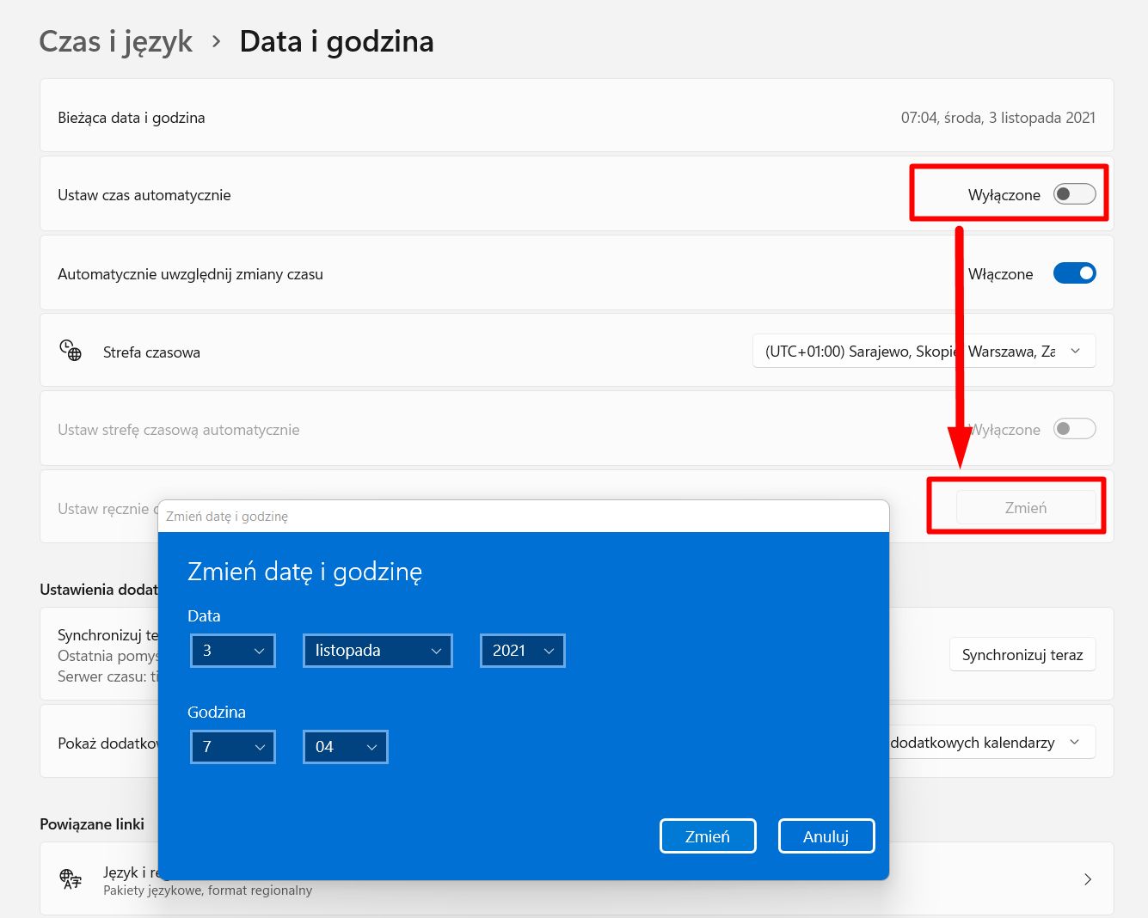Image resolution: width=1148 pixels, height=918 pixels.
Task: Open the month dropdown showing listopada
Action: [x=377, y=651]
